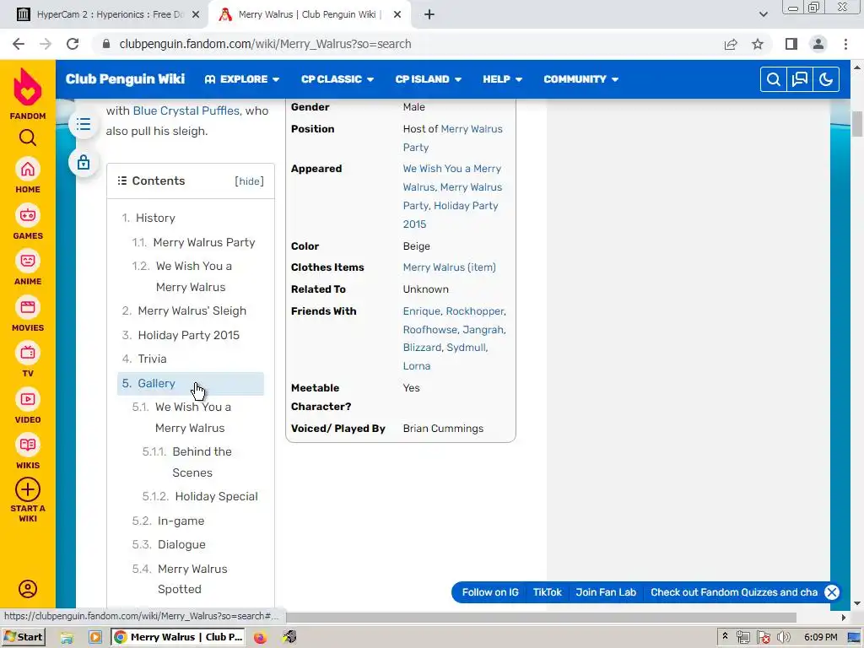Open the user profile icon in Fandom sidebar

tap(28, 589)
